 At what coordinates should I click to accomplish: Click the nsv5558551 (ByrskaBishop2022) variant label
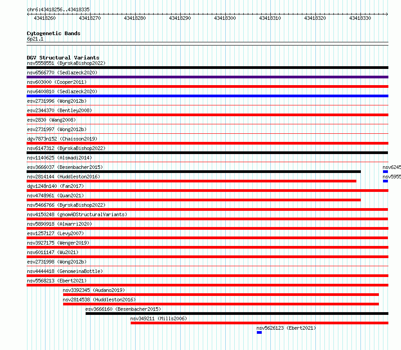66,63
